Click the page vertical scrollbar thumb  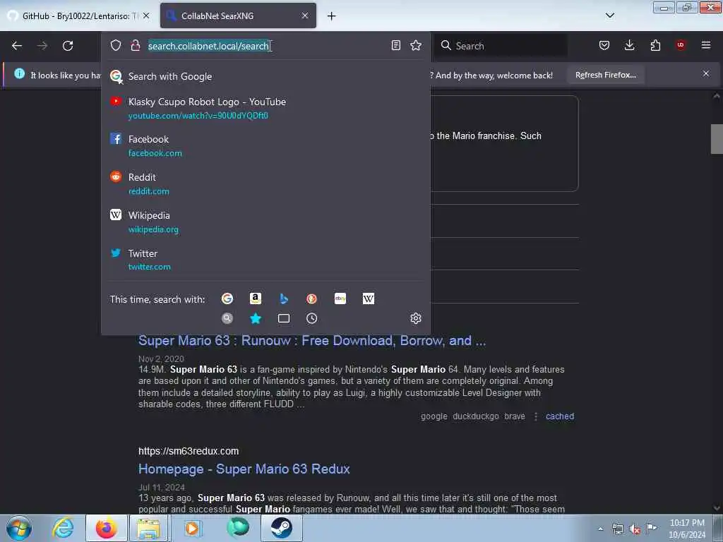(x=717, y=139)
